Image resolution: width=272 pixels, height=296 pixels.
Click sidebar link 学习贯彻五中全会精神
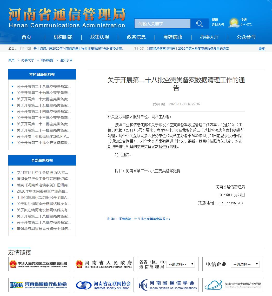[42, 173]
